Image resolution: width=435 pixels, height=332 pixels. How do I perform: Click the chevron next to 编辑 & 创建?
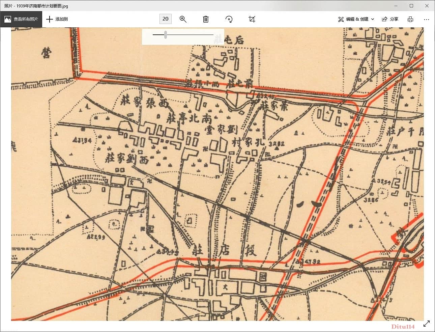[373, 19]
